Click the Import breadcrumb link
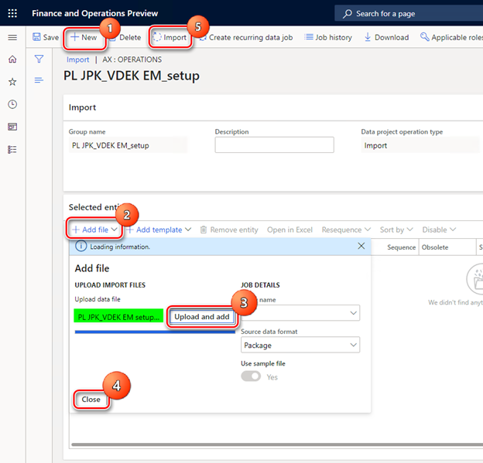Viewport: 483px width, 463px height. 77,60
